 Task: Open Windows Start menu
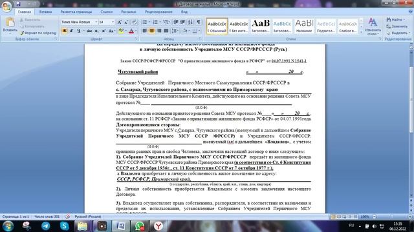(x=8, y=226)
